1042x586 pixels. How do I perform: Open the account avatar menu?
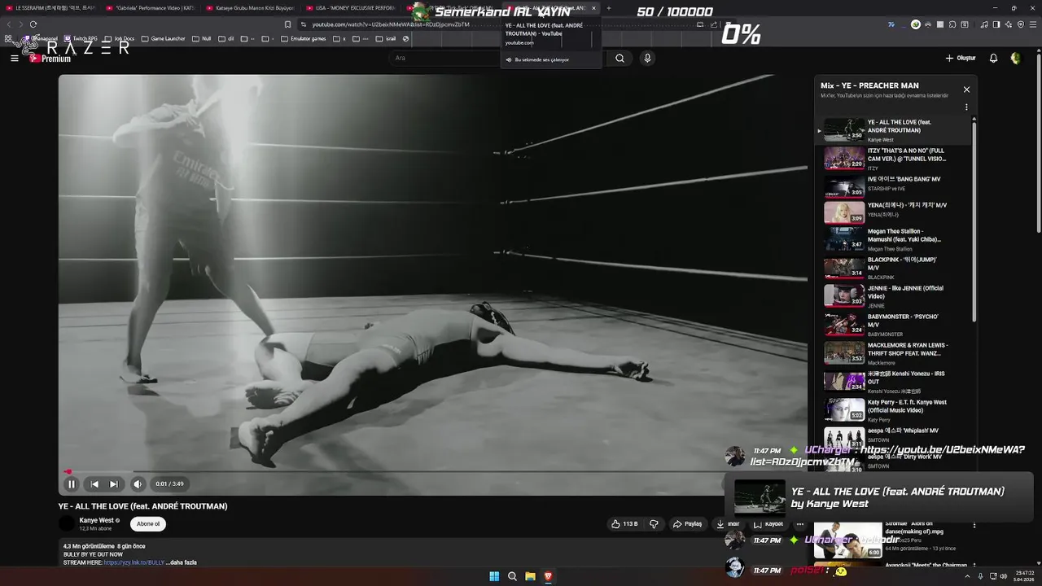click(1016, 58)
